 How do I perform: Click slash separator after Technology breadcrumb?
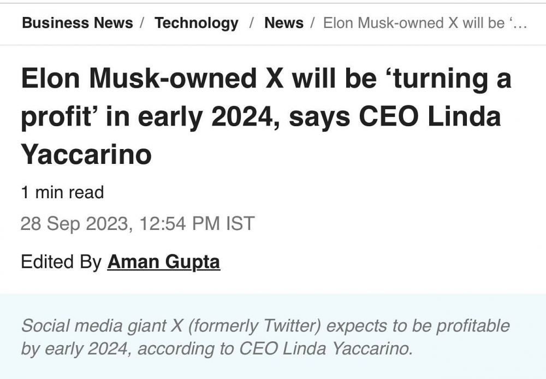pos(251,23)
